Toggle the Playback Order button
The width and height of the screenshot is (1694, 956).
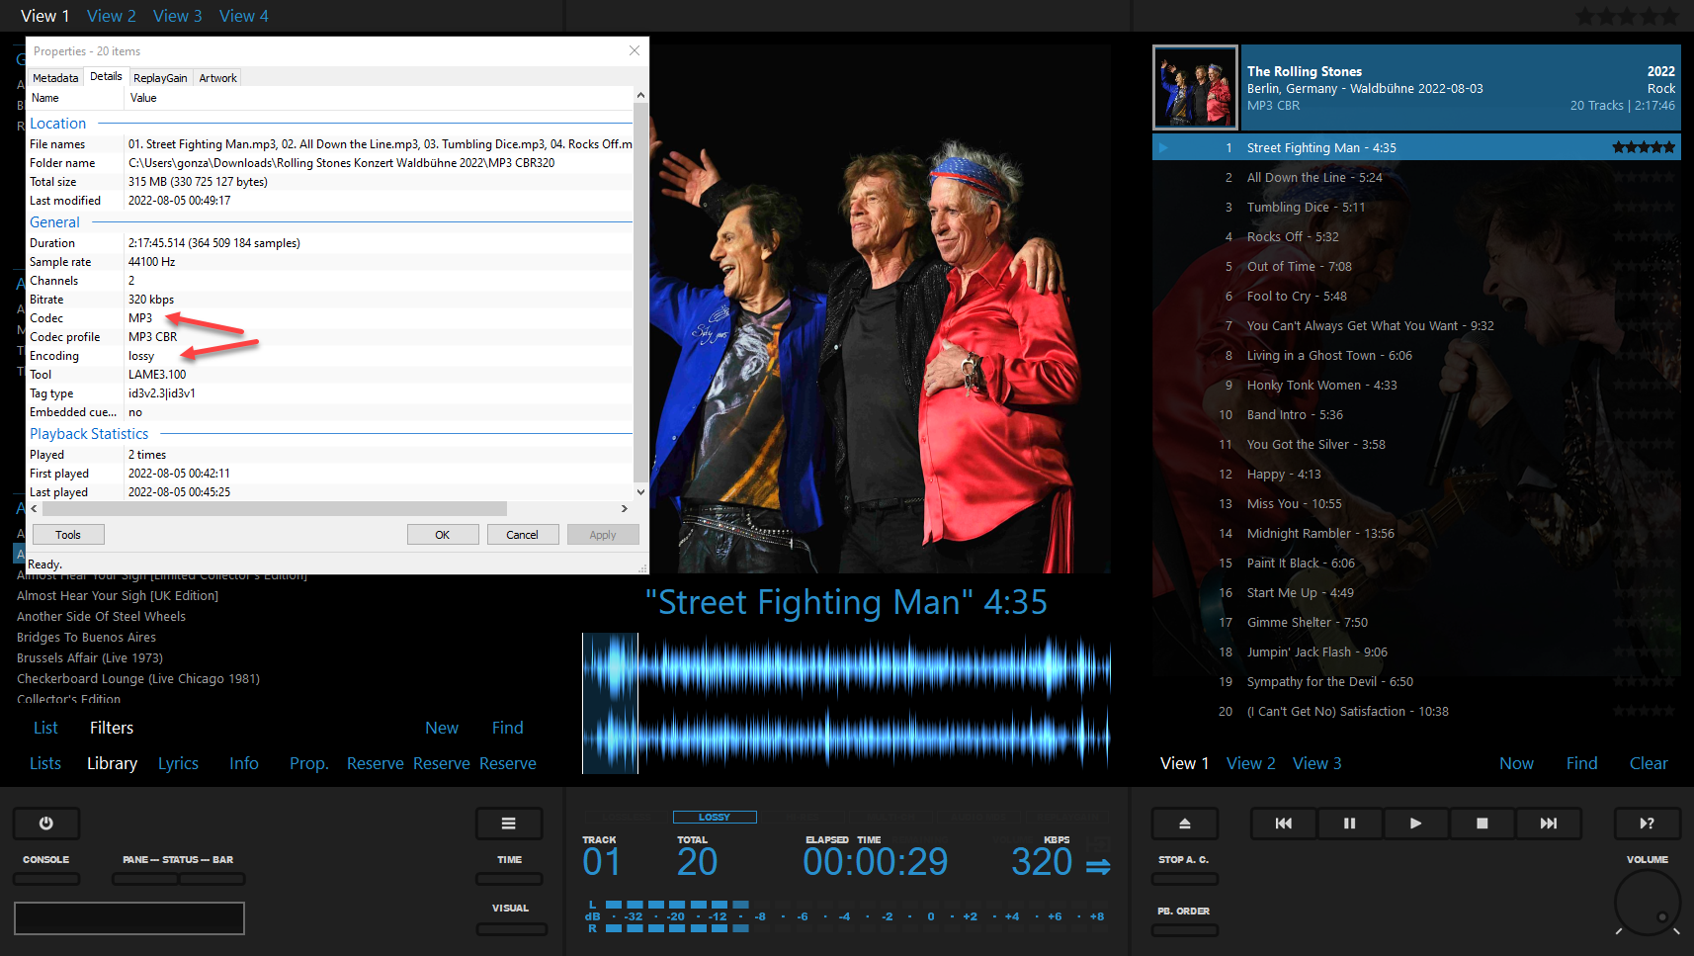(x=1184, y=929)
